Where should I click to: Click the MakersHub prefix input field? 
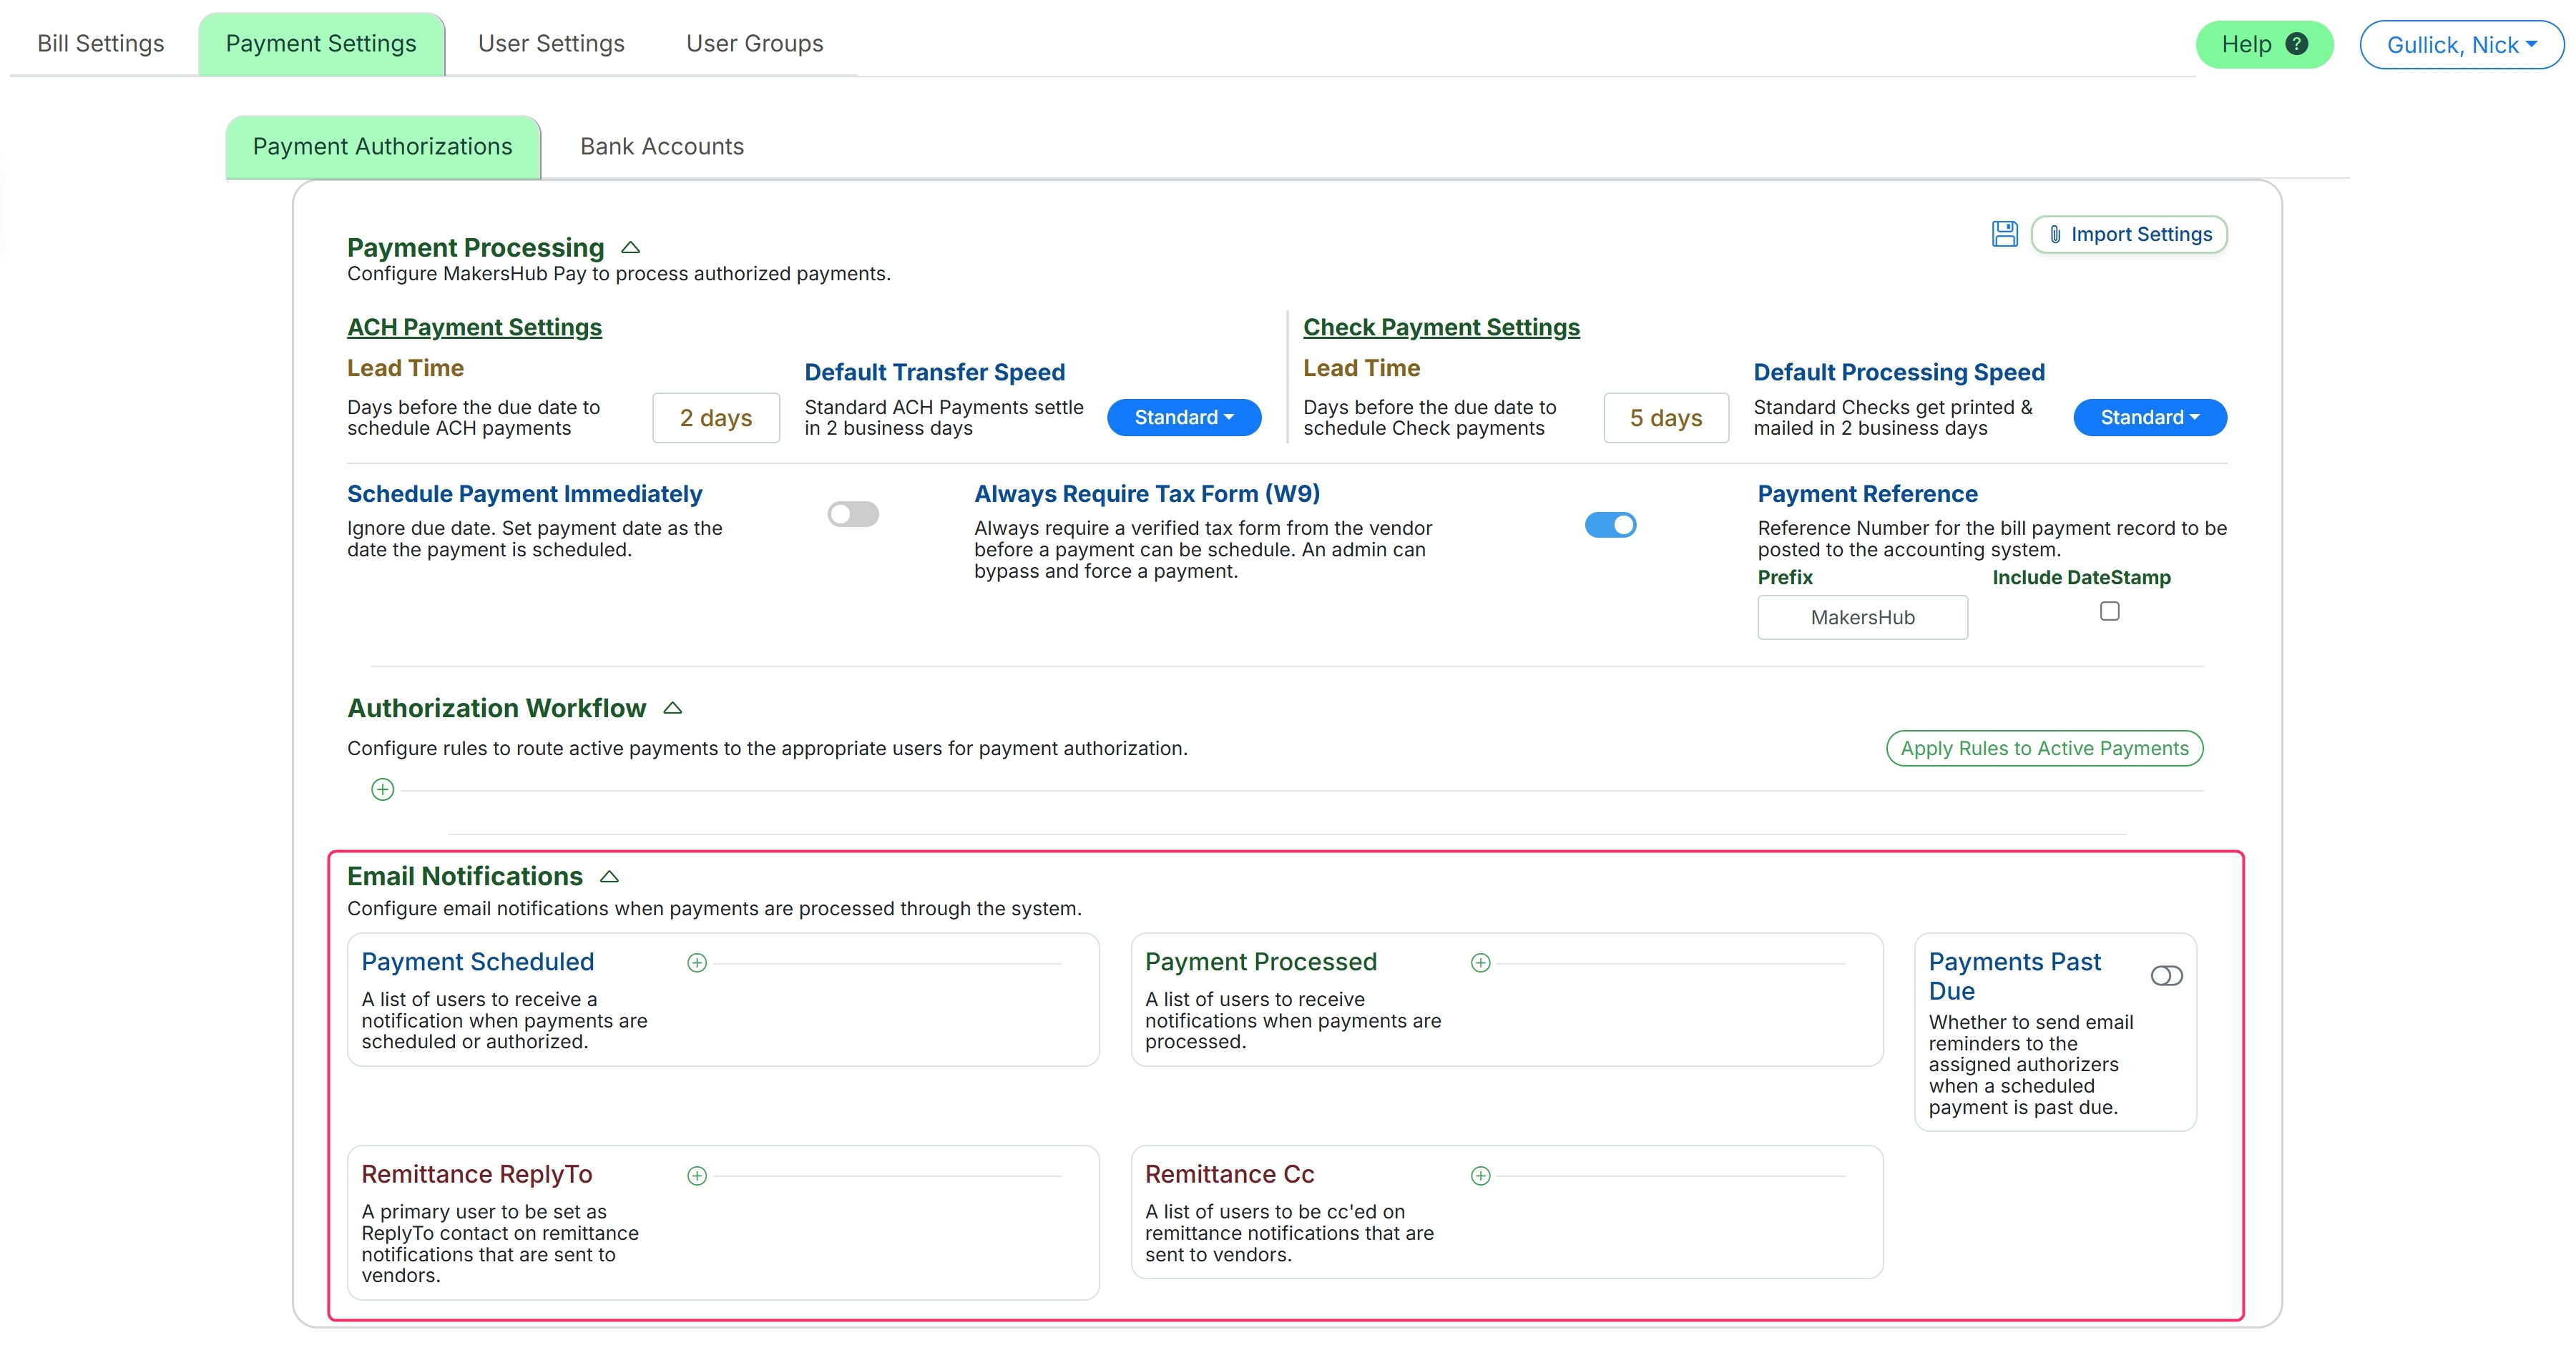point(1863,618)
